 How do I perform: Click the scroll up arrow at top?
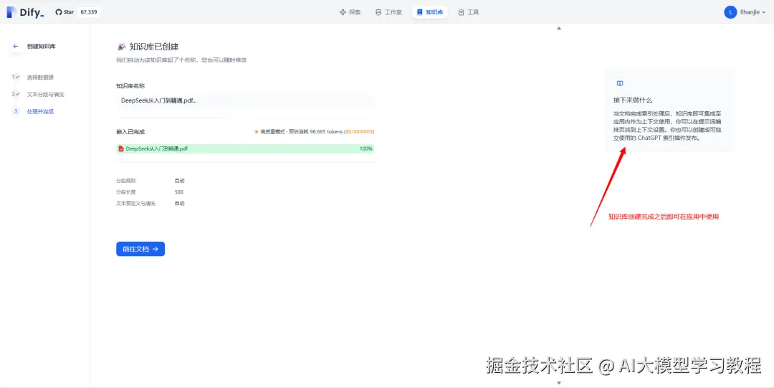559,28
